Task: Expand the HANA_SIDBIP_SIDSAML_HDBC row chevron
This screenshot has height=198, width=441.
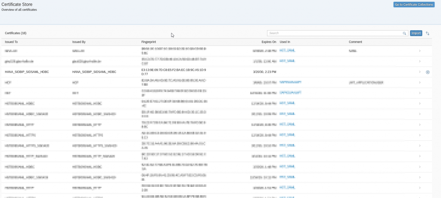Action: click(x=419, y=72)
